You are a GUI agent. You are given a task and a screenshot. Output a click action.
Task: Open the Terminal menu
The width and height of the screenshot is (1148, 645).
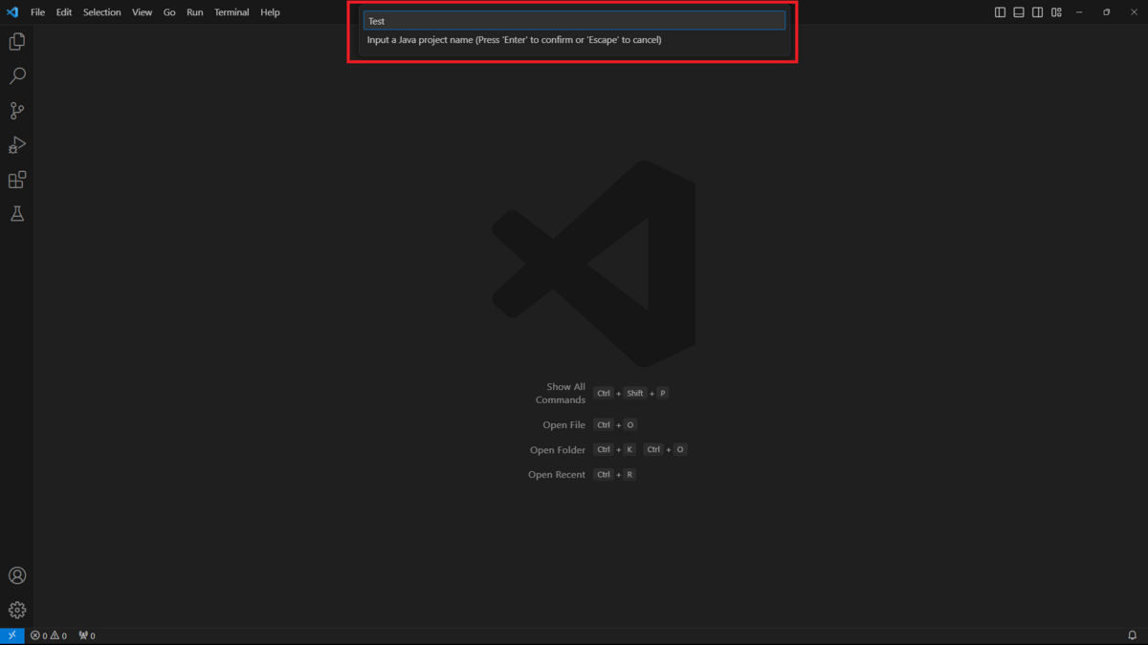(231, 11)
